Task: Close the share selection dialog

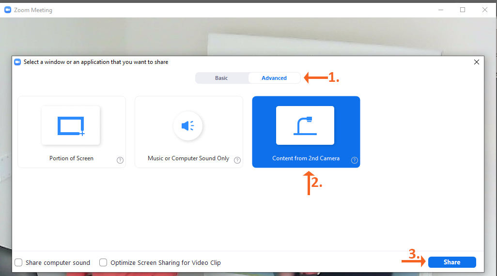Action: point(477,62)
